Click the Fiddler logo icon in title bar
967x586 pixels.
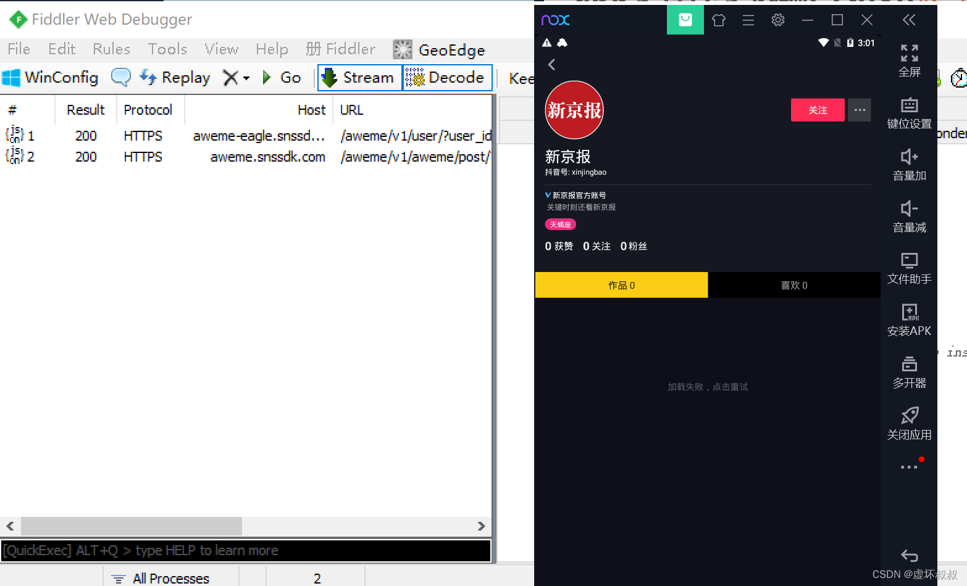click(x=18, y=20)
